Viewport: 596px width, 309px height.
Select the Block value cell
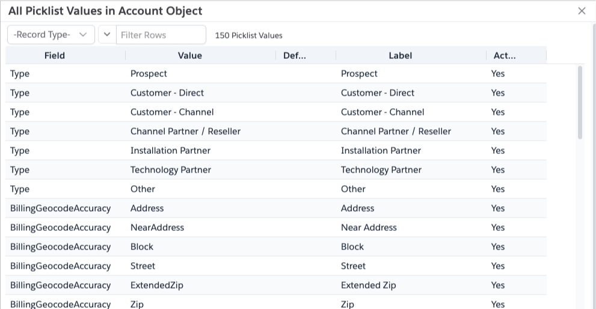click(142, 246)
